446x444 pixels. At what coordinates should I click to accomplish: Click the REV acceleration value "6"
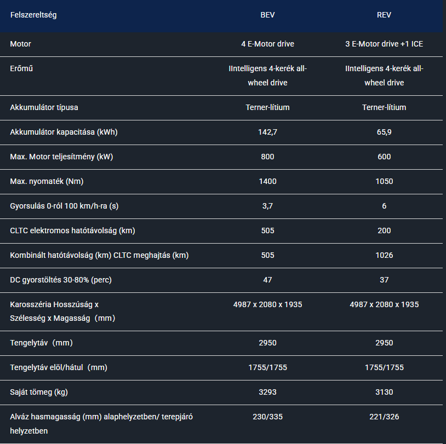coord(384,206)
